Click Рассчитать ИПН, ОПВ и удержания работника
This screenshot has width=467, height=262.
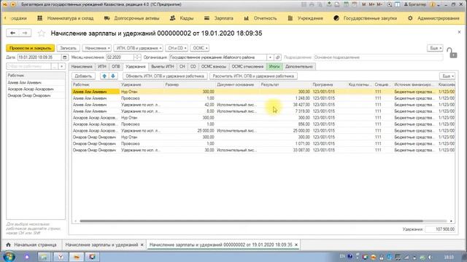tap(253, 76)
